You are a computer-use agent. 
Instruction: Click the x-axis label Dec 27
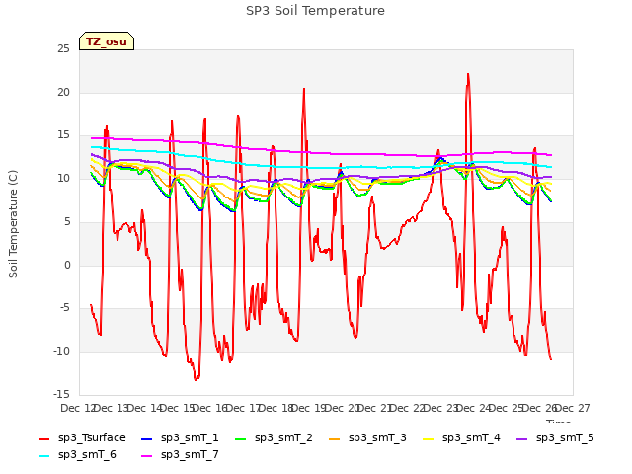573,408
